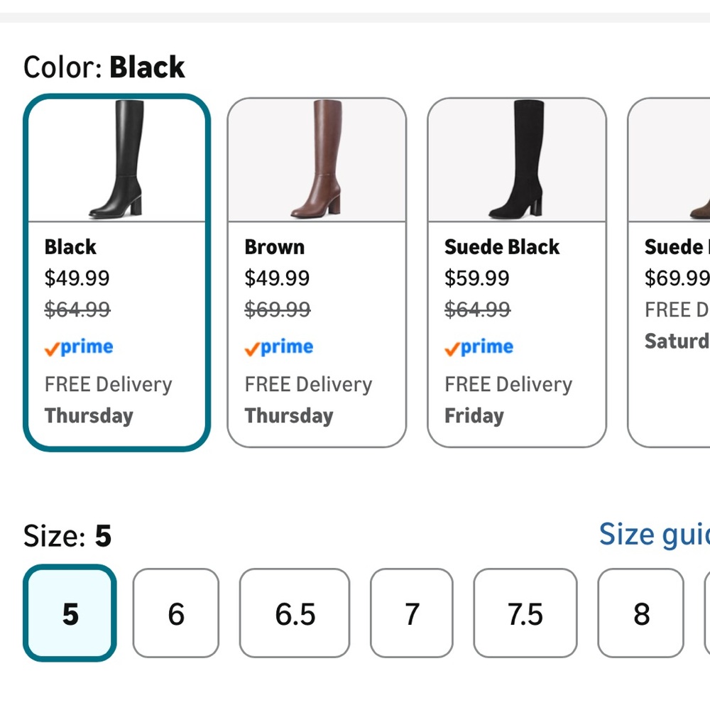Choose size 6.5
The image size is (710, 710).
[x=295, y=613]
